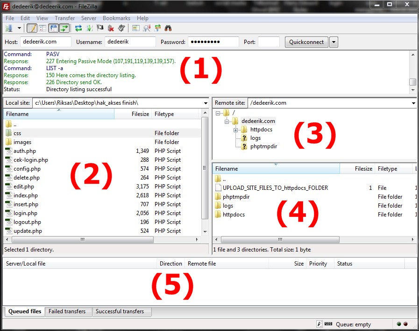This screenshot has width=419, height=331.
Task: Open the Site Manager dropdown arrow
Action: click(x=19, y=28)
